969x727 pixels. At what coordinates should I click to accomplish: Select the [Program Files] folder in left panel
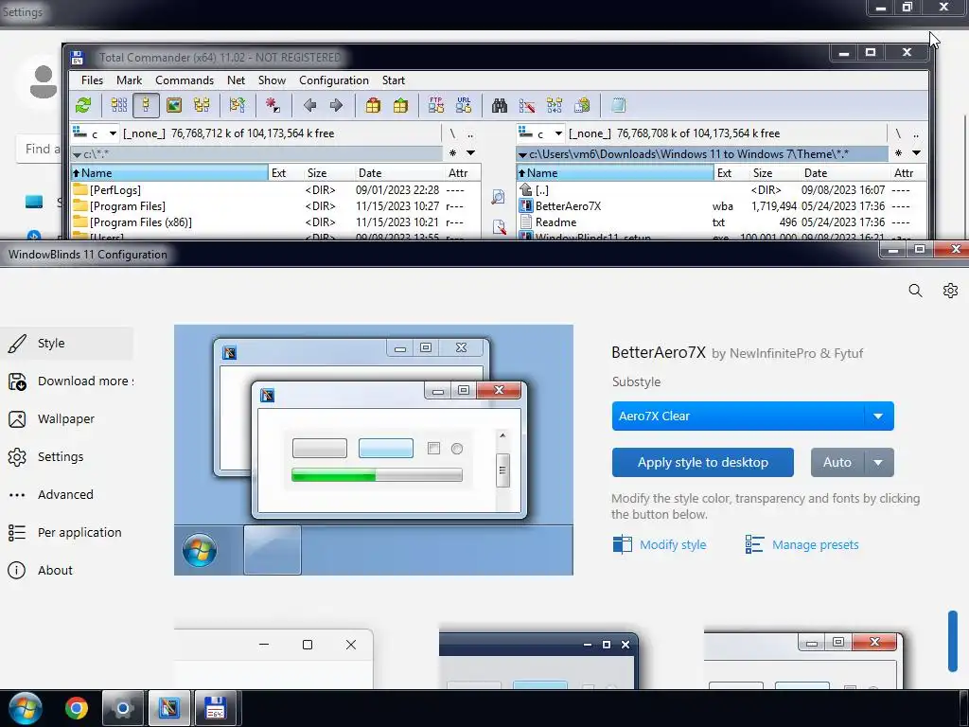pyautogui.click(x=275, y=206)
